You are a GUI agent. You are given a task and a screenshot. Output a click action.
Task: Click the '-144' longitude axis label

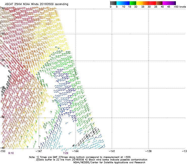point(75,151)
